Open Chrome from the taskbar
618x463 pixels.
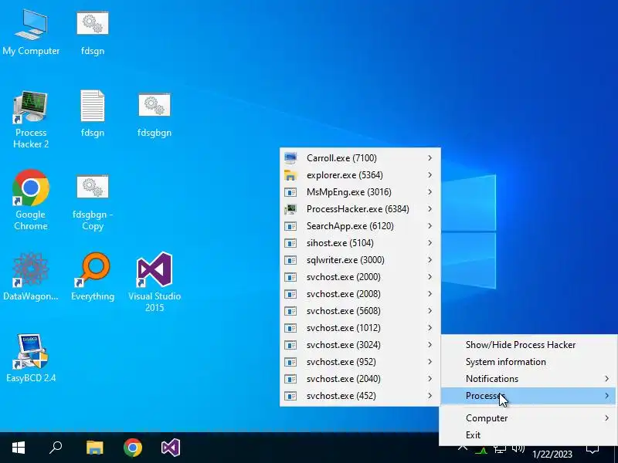click(x=133, y=448)
